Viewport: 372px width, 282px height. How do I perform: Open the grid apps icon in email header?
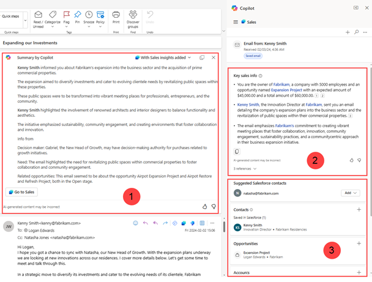tap(202, 223)
